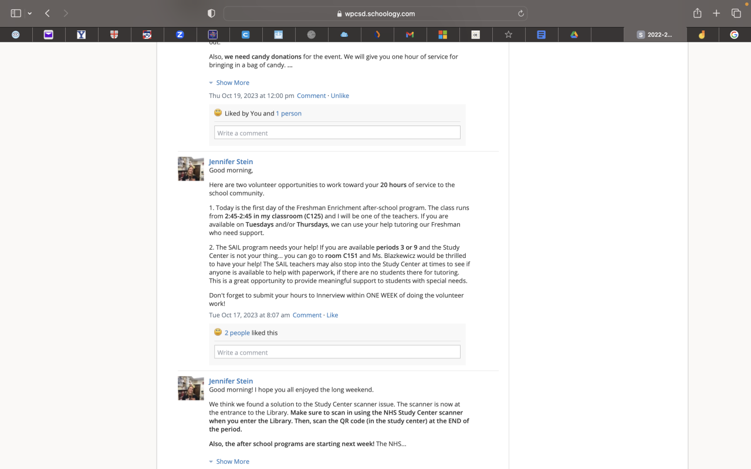751x469 pixels.
Task: Open the sidebar options dropdown arrow
Action: tap(29, 13)
